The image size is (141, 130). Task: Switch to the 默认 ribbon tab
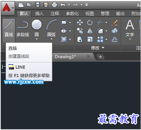(24, 14)
